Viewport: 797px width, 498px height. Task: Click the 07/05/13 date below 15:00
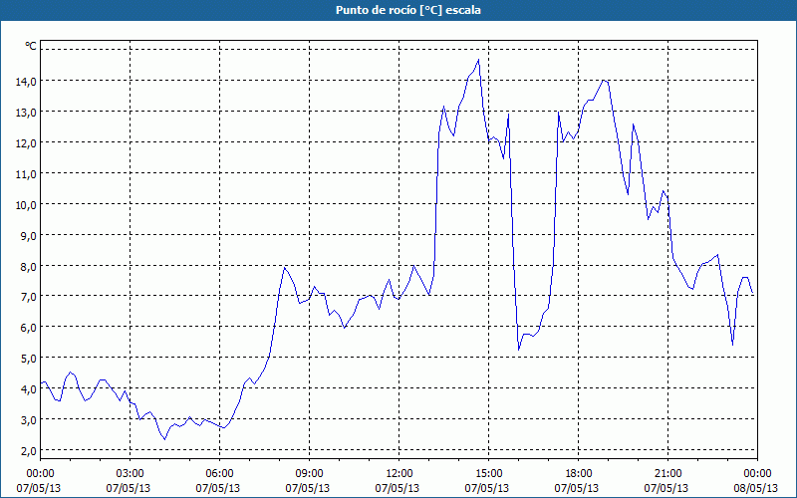tap(487, 488)
